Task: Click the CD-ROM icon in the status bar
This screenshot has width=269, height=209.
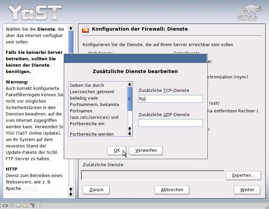Action: (12, 205)
